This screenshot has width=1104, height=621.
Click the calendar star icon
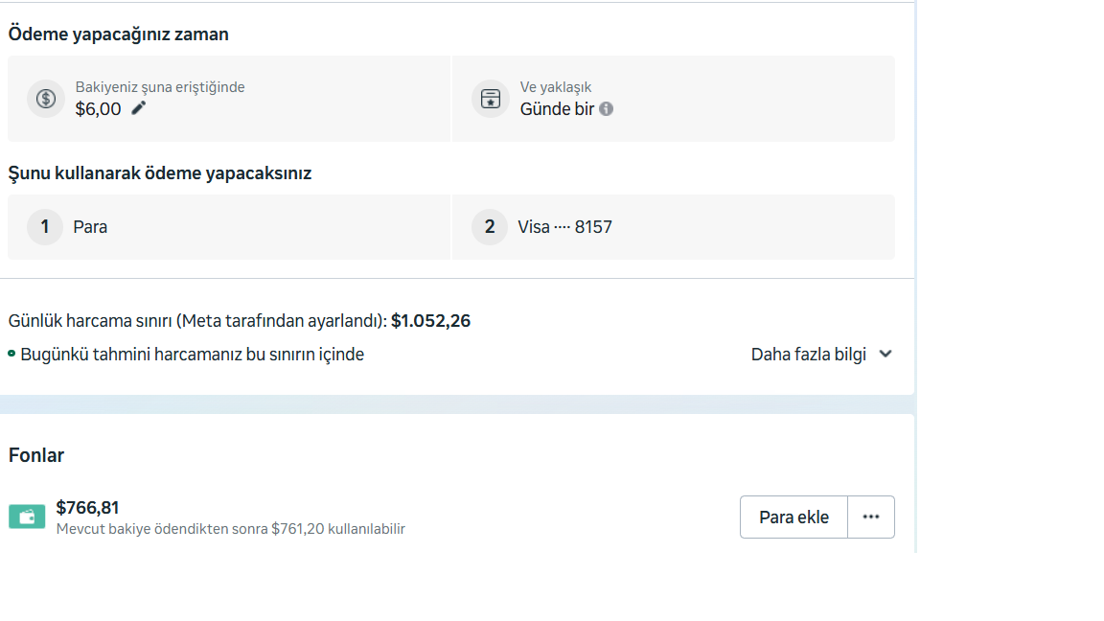pos(491,99)
